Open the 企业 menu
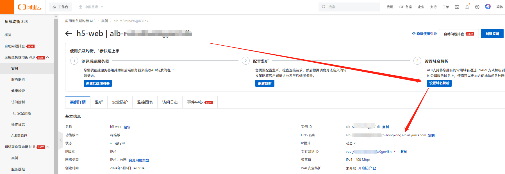The height and width of the screenshot is (174, 505). (421, 7)
